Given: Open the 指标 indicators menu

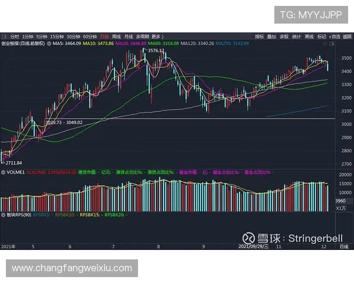Looking at the screenshot, I should 260,36.
